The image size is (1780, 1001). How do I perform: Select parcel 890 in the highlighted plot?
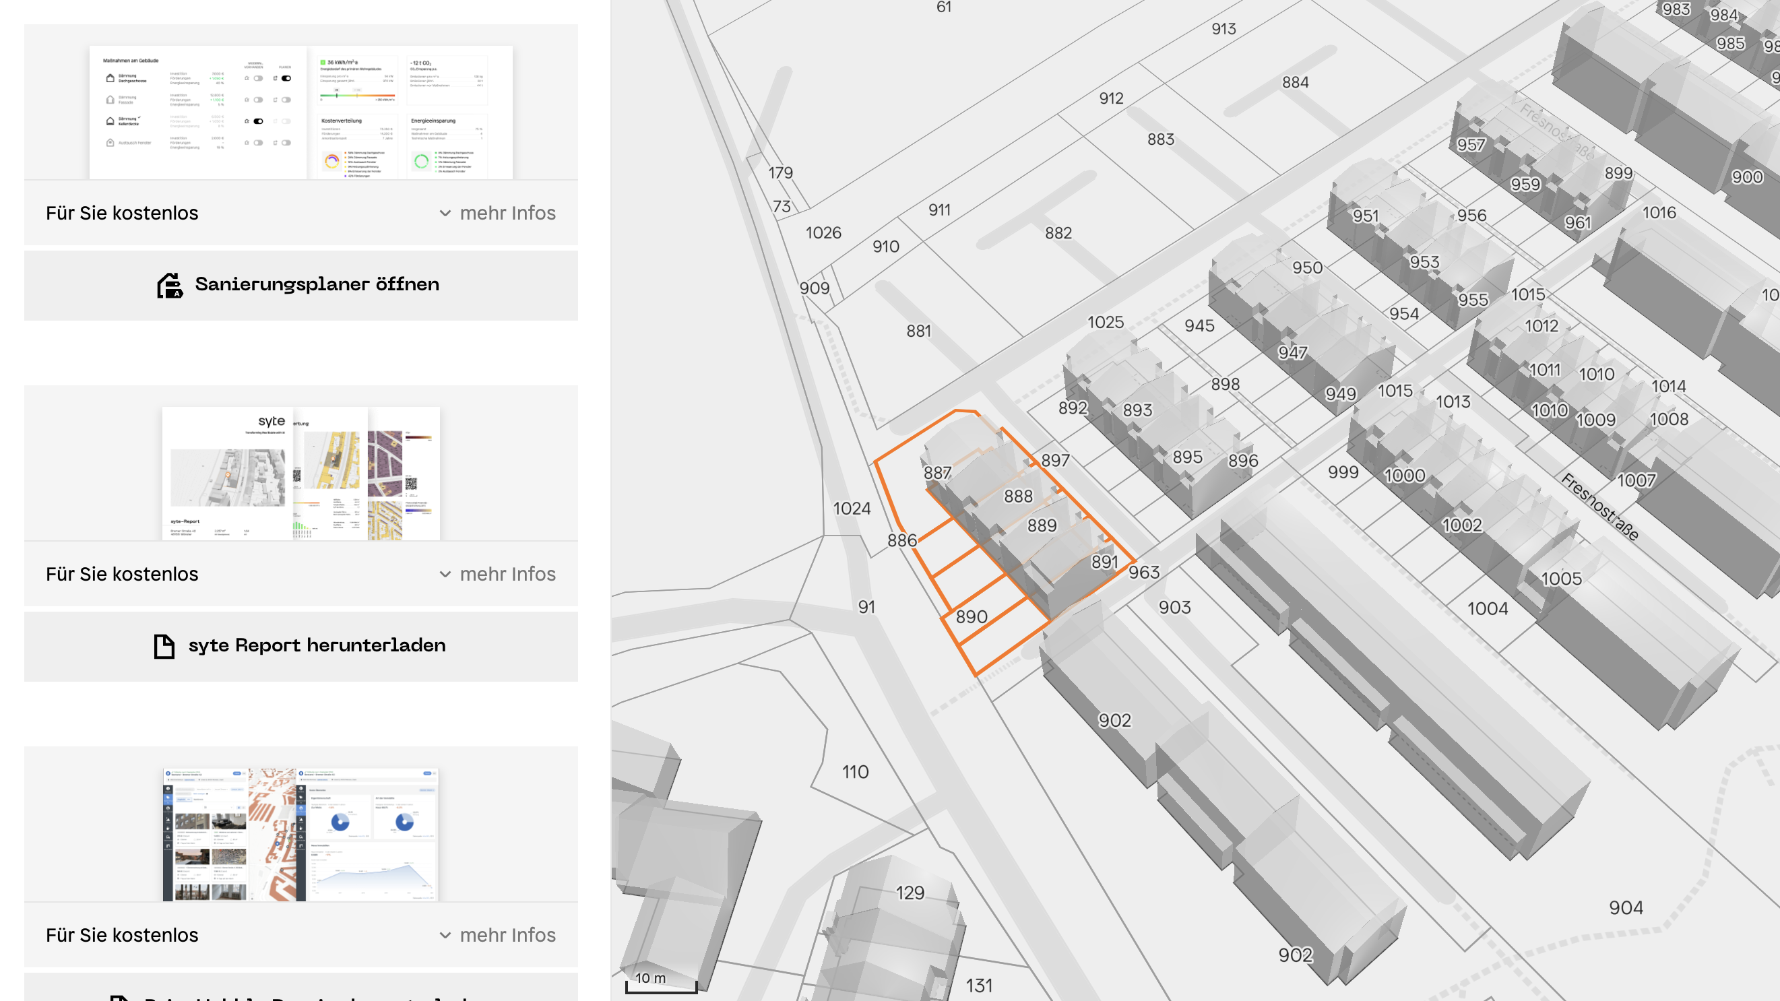click(x=971, y=616)
